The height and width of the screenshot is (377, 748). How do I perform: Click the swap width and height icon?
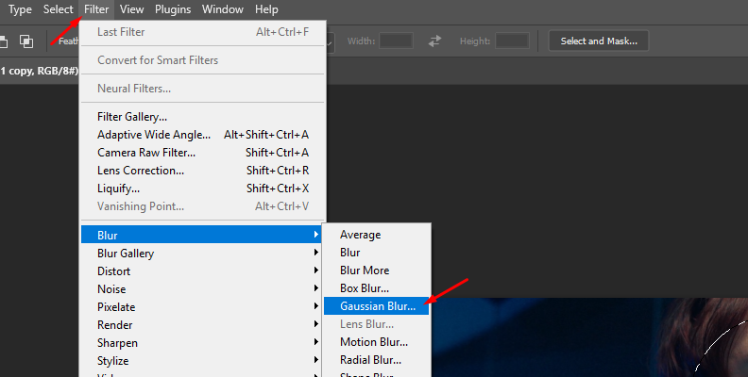[x=434, y=41]
